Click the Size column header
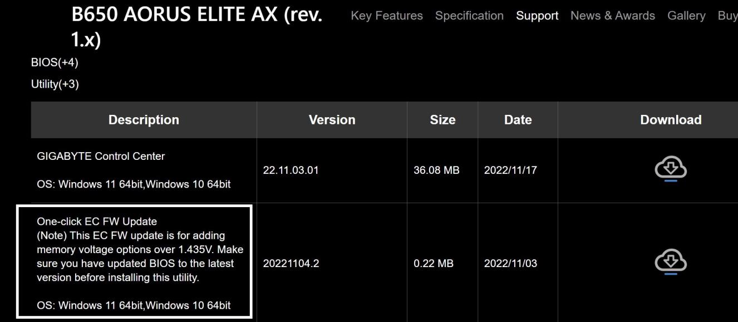 (x=442, y=120)
